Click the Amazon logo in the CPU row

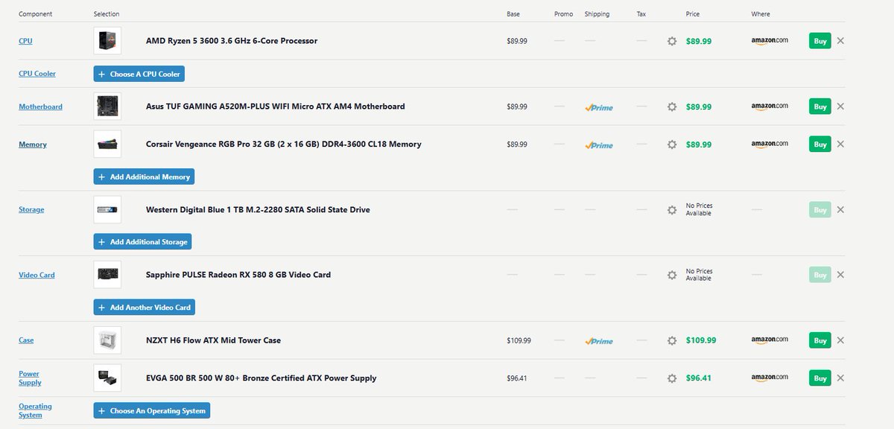(x=770, y=41)
